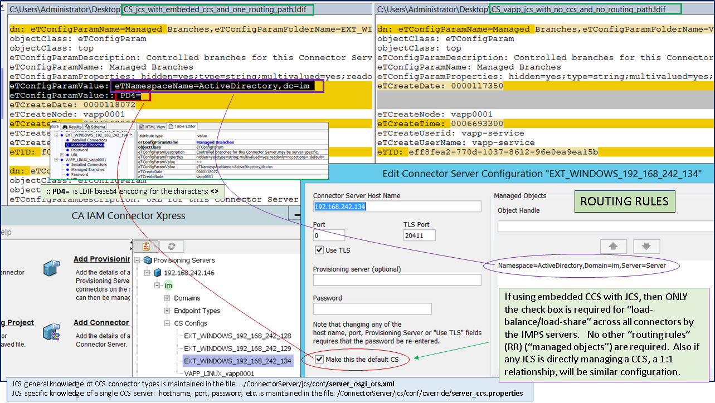Click the Add Connector Server computer icon
The image size is (715, 403).
50,333
